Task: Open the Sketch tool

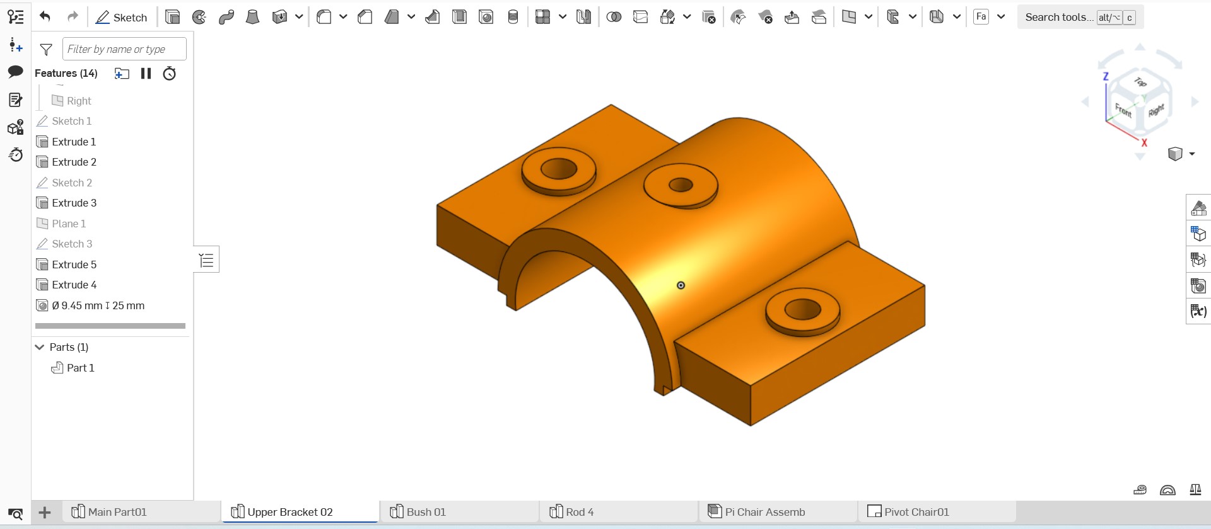Action: pyautogui.click(x=121, y=17)
